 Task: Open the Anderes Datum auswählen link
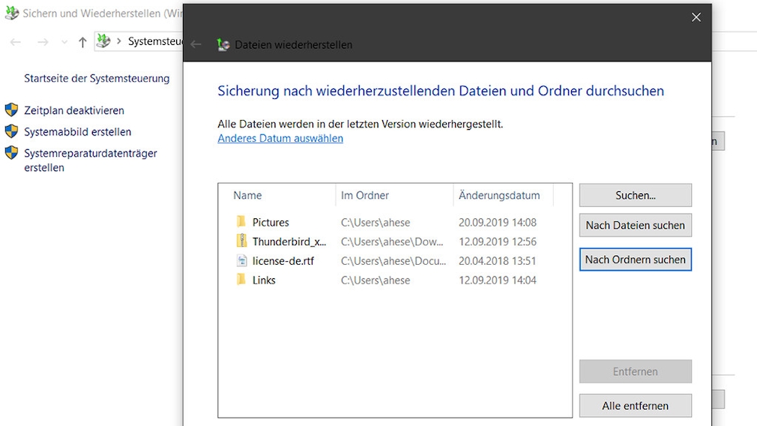[280, 138]
